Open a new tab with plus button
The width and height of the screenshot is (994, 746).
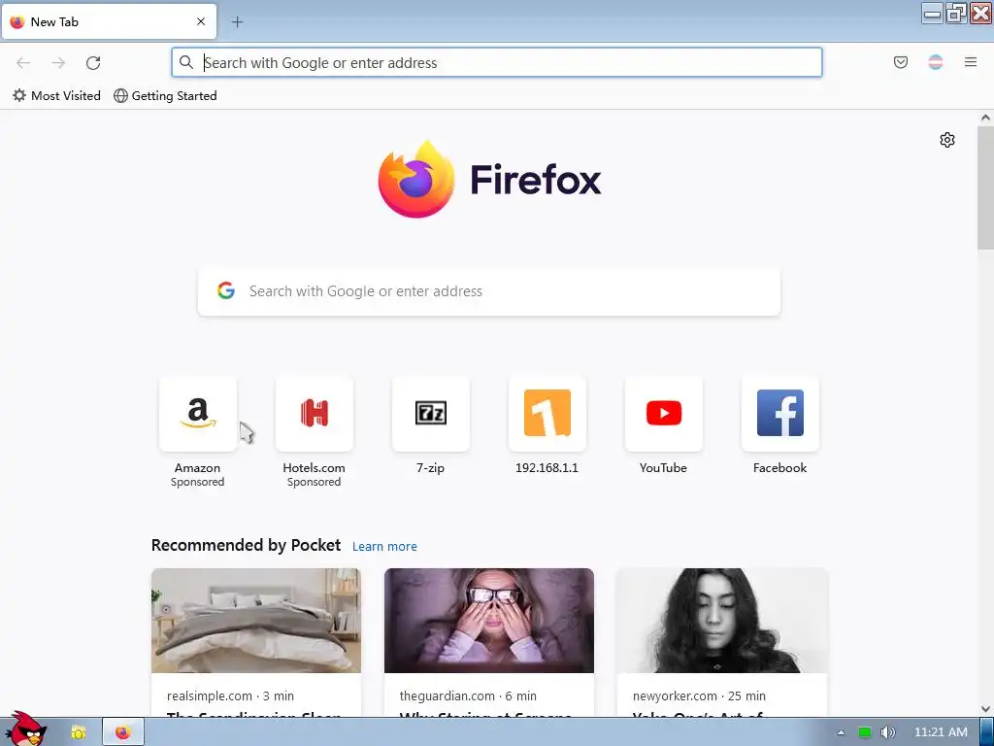[x=237, y=21]
